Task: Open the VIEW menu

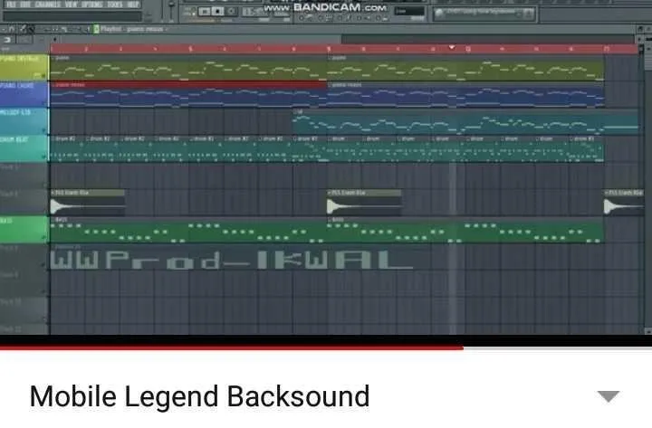Action: (71, 5)
